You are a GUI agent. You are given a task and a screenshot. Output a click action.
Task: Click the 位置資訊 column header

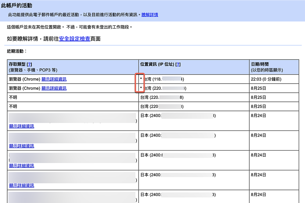click(x=159, y=64)
